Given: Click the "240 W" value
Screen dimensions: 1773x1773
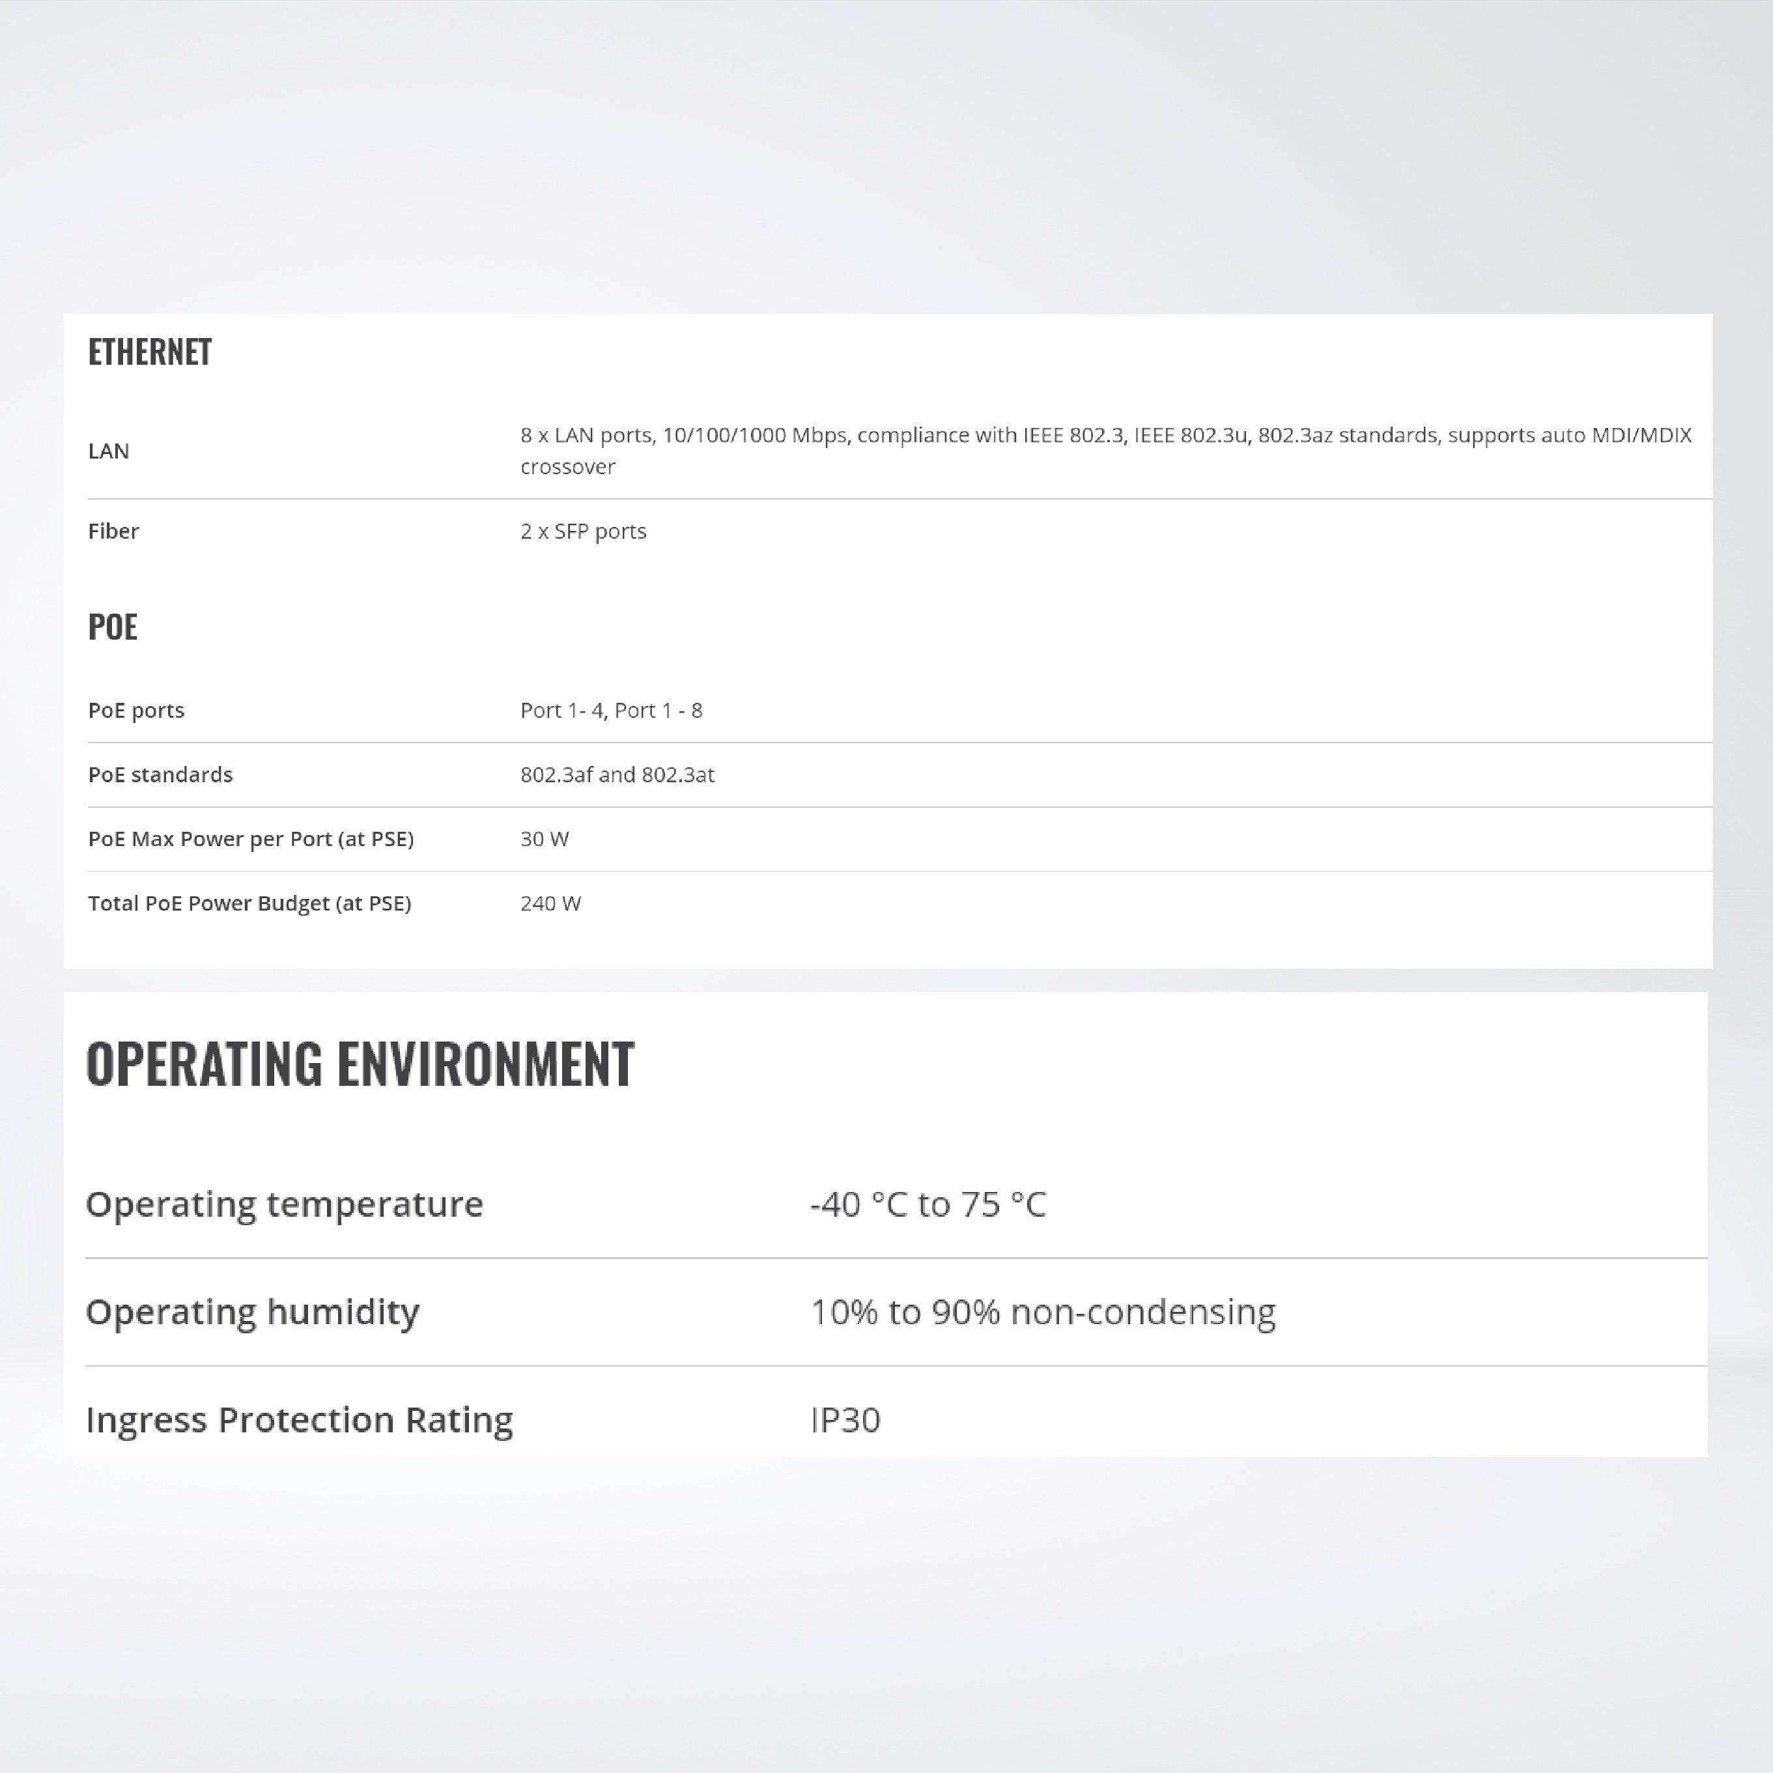Looking at the screenshot, I should pos(550,903).
